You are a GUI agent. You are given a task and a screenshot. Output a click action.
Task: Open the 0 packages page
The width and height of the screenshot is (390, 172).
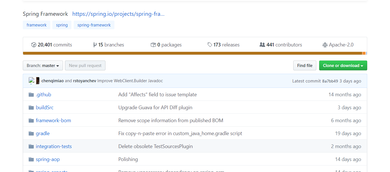click(166, 45)
